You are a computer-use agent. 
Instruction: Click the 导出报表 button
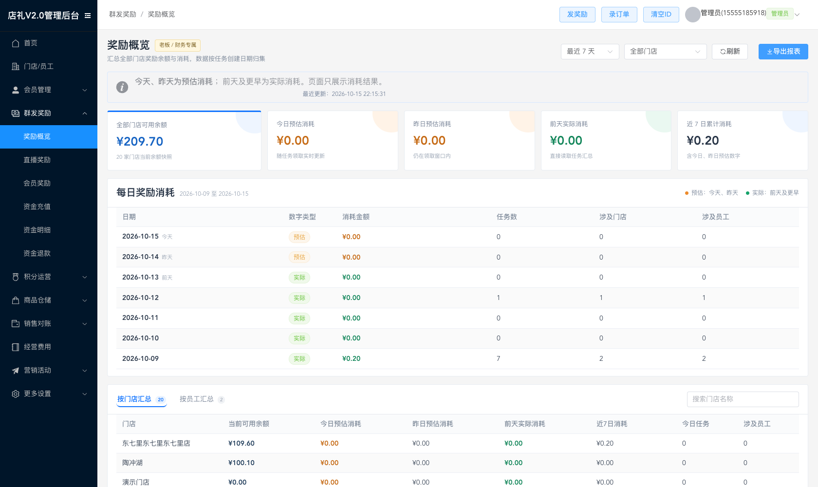tap(783, 52)
